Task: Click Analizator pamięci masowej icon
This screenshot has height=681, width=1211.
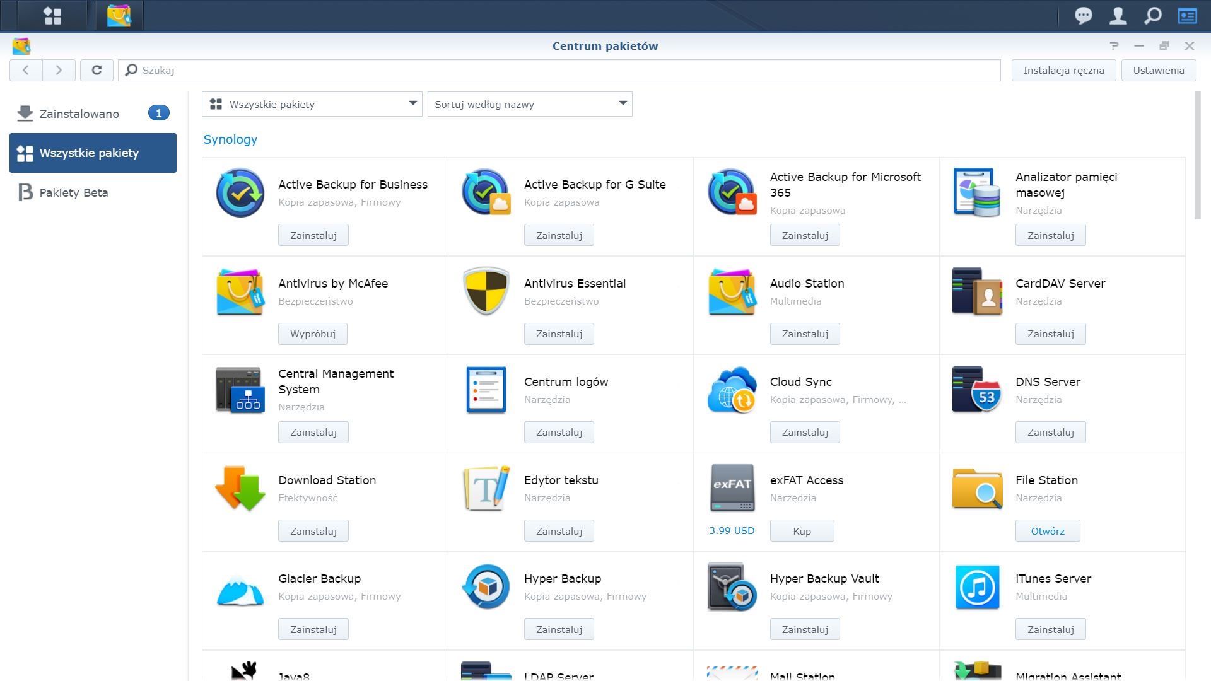Action: pyautogui.click(x=977, y=192)
